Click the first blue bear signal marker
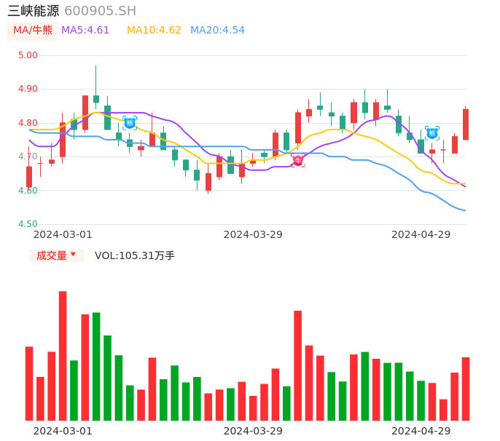The height and width of the screenshot is (441, 500). pyautogui.click(x=130, y=123)
